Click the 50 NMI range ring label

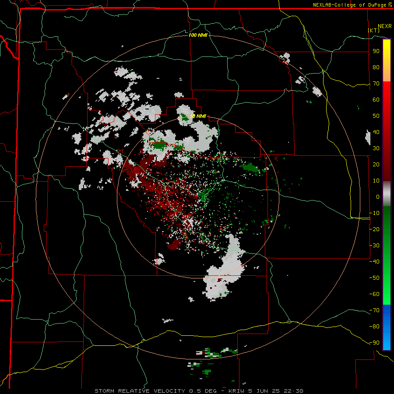point(198,116)
